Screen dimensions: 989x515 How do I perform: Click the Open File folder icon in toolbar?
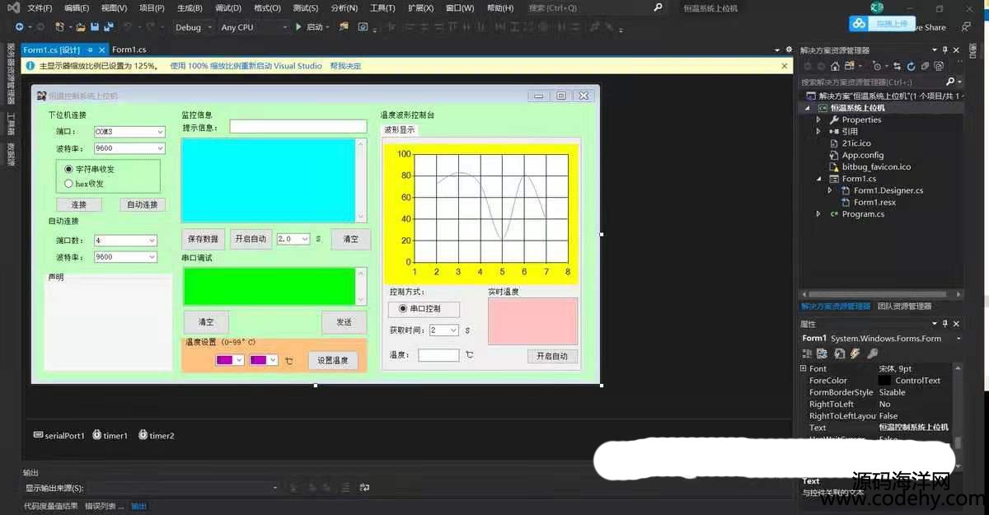pyautogui.click(x=81, y=27)
